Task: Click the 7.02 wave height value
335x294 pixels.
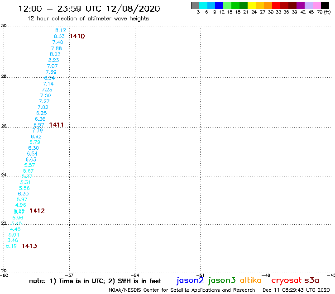Action: click(x=43, y=107)
